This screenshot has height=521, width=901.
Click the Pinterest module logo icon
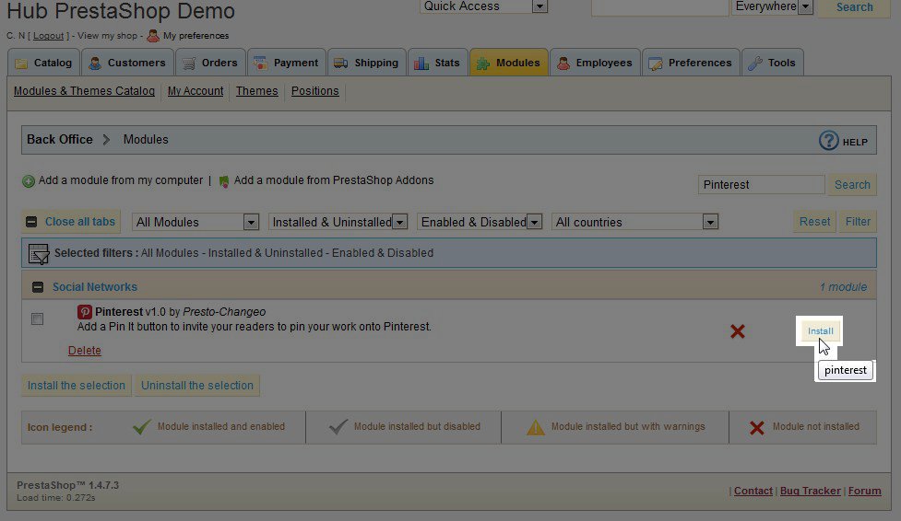pyautogui.click(x=84, y=312)
